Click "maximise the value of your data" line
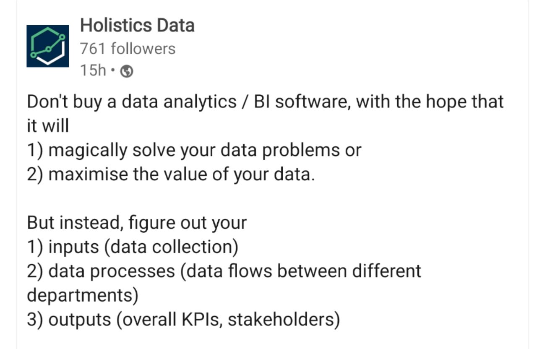Viewport: 537px width, 349px height. (x=170, y=174)
